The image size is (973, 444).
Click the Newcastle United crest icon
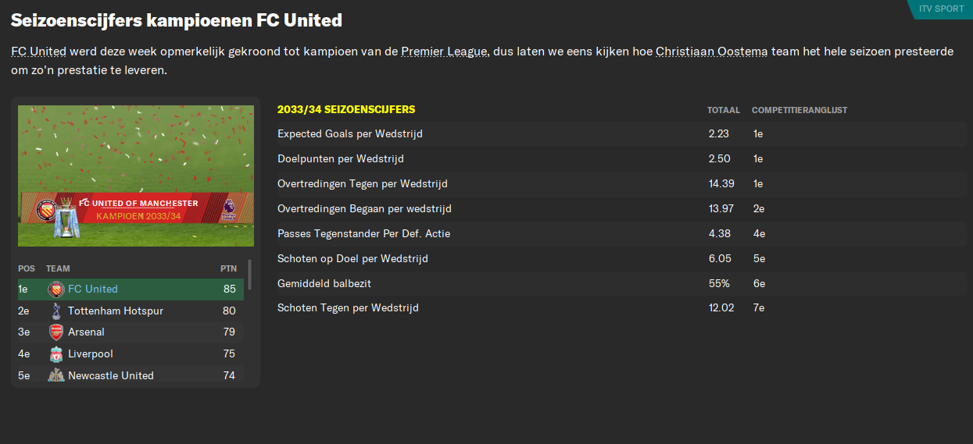click(x=55, y=375)
